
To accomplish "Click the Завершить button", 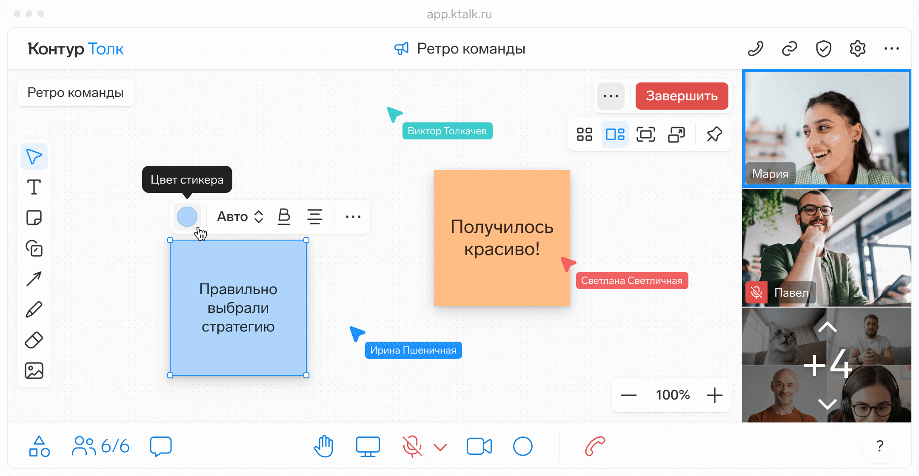I will pyautogui.click(x=682, y=96).
